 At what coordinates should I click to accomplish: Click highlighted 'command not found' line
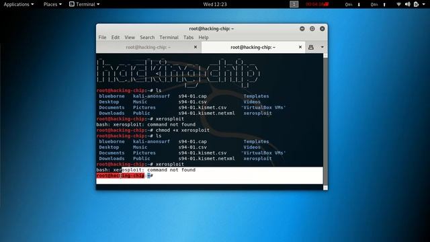pyautogui.click(x=210, y=170)
